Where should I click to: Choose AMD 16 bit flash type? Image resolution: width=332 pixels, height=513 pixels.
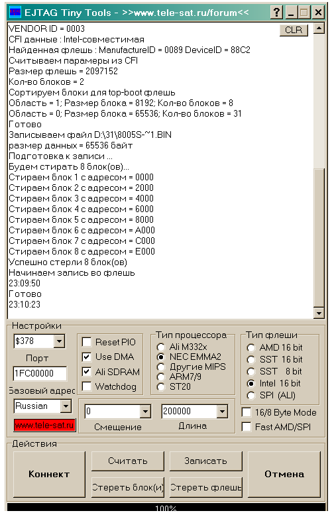pos(251,348)
